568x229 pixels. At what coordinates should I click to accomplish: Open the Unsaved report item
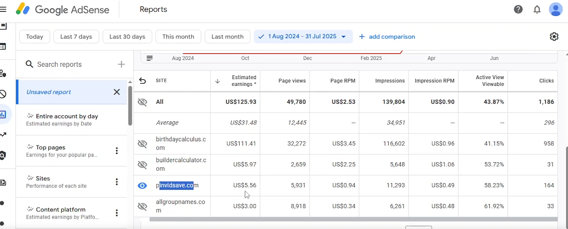72,92
